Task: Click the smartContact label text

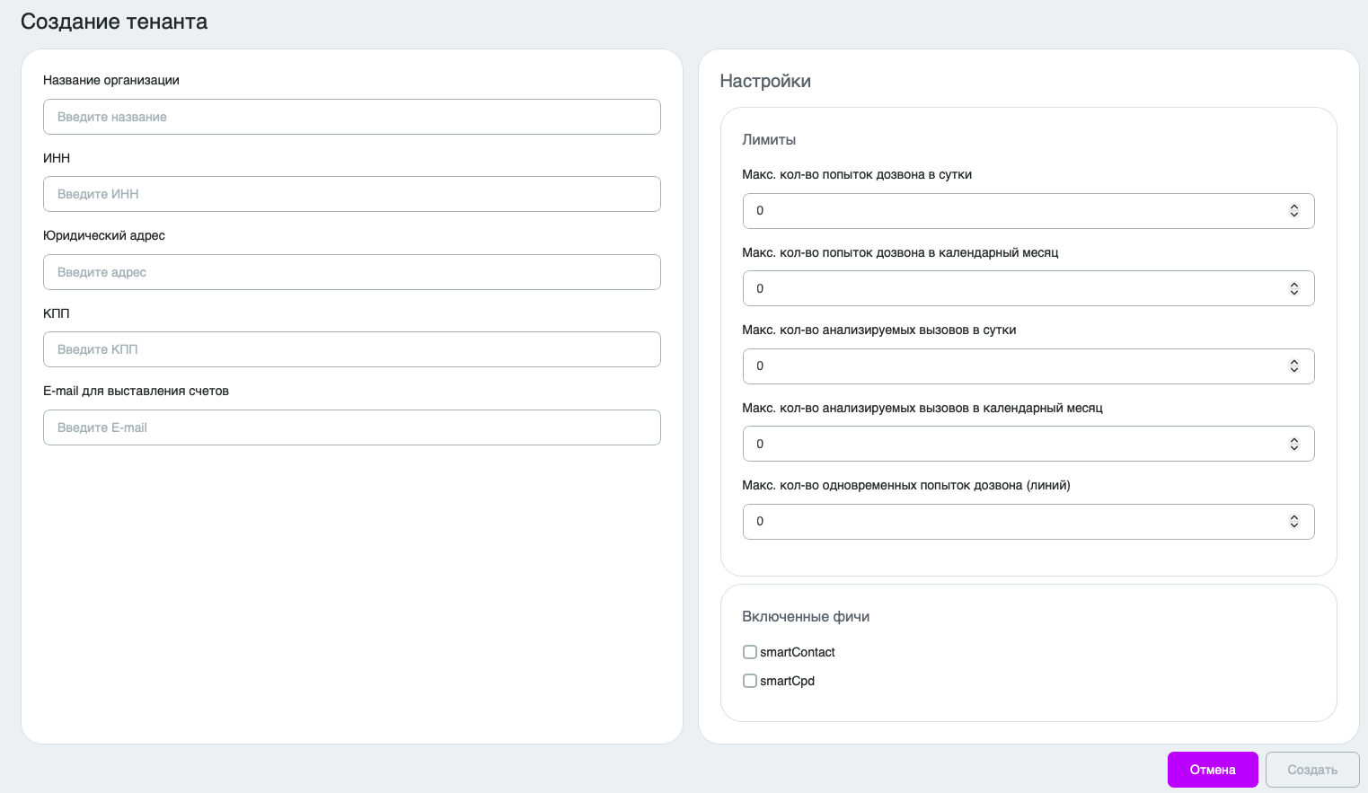Action: 798,652
